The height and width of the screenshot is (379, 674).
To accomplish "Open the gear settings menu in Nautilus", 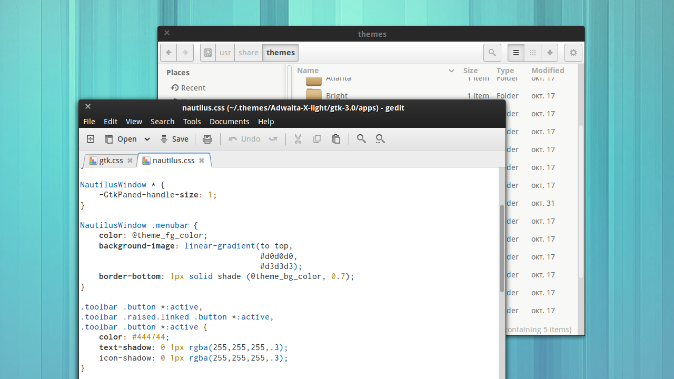I will pyautogui.click(x=573, y=53).
